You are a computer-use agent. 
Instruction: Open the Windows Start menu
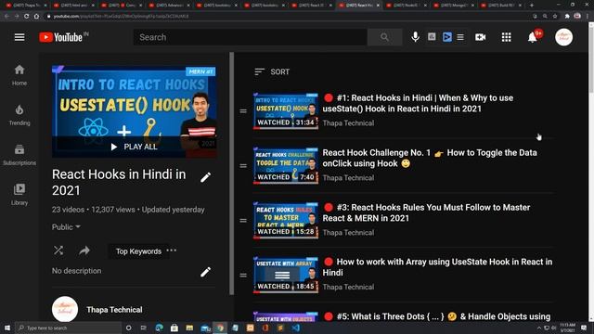pos(7,328)
